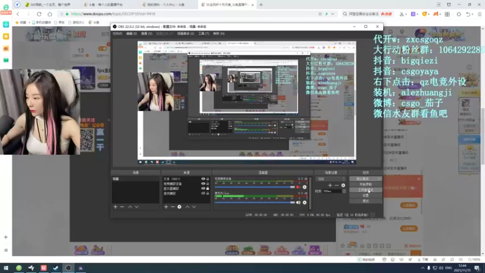Move scene down in Scenes panel
This screenshot has height=273, width=485.
click(x=137, y=207)
